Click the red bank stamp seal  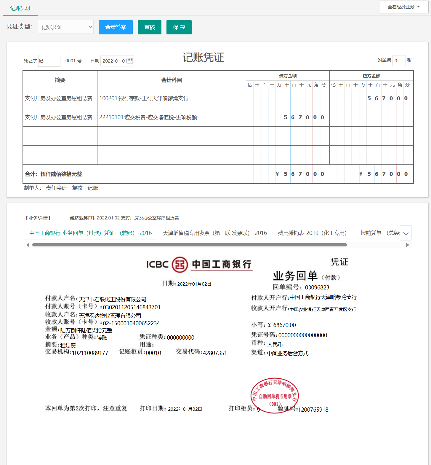[275, 396]
